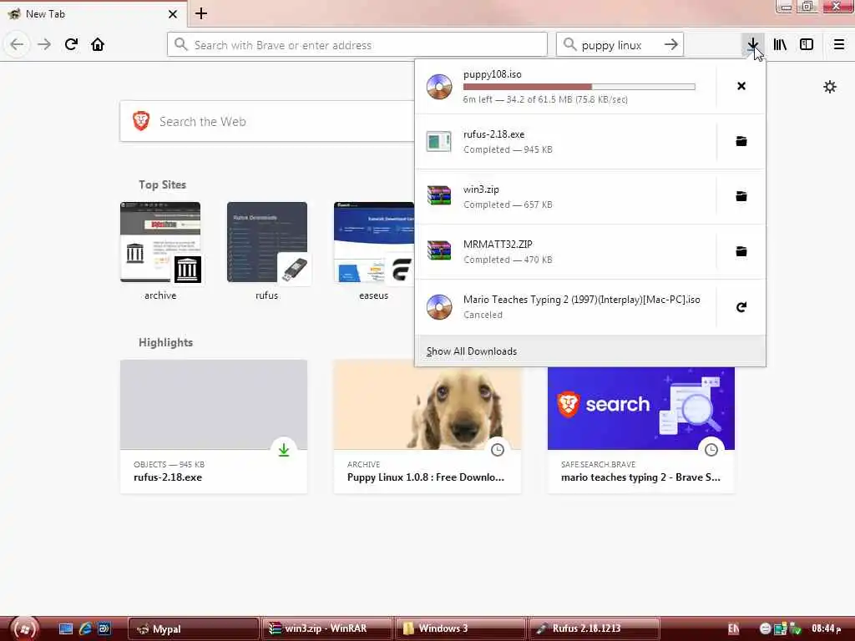The width and height of the screenshot is (855, 641).
Task: Select the New Tab tab
Action: click(x=93, y=13)
